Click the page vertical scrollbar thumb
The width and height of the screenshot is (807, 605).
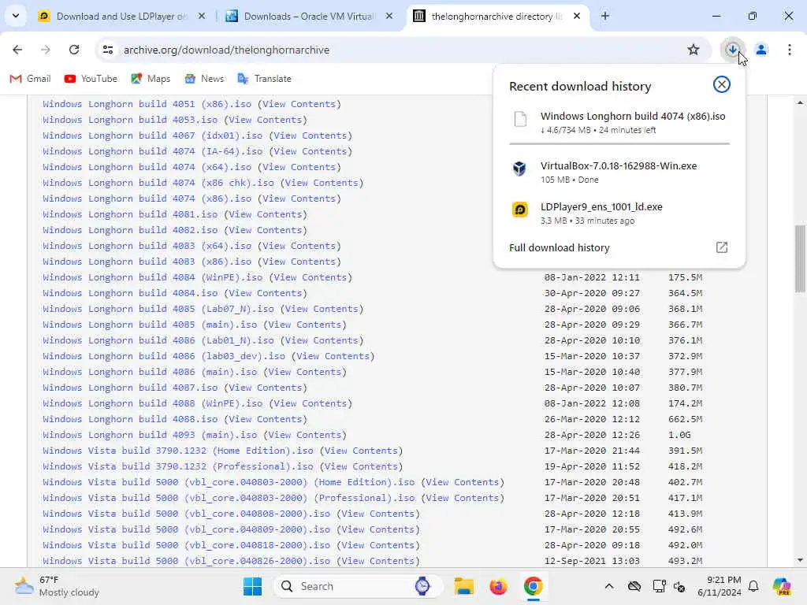(800, 258)
